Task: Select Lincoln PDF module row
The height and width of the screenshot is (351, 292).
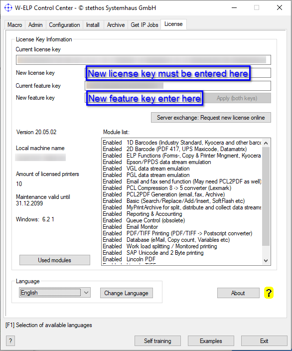Action: tap(182, 259)
